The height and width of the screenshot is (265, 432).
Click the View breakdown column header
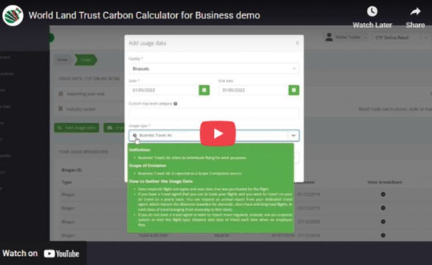pyautogui.click(x=385, y=182)
